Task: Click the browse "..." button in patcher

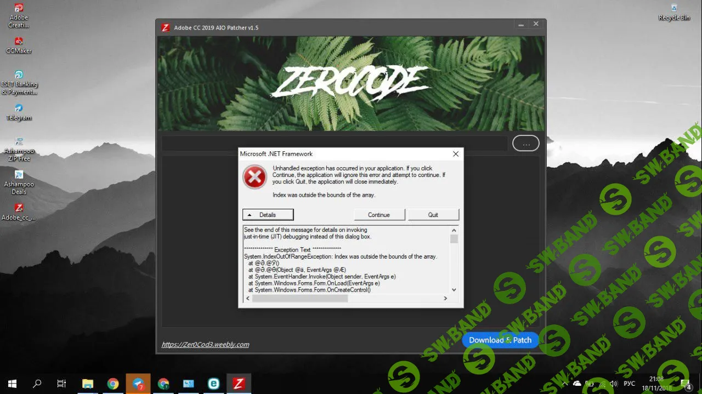Action: pyautogui.click(x=526, y=144)
